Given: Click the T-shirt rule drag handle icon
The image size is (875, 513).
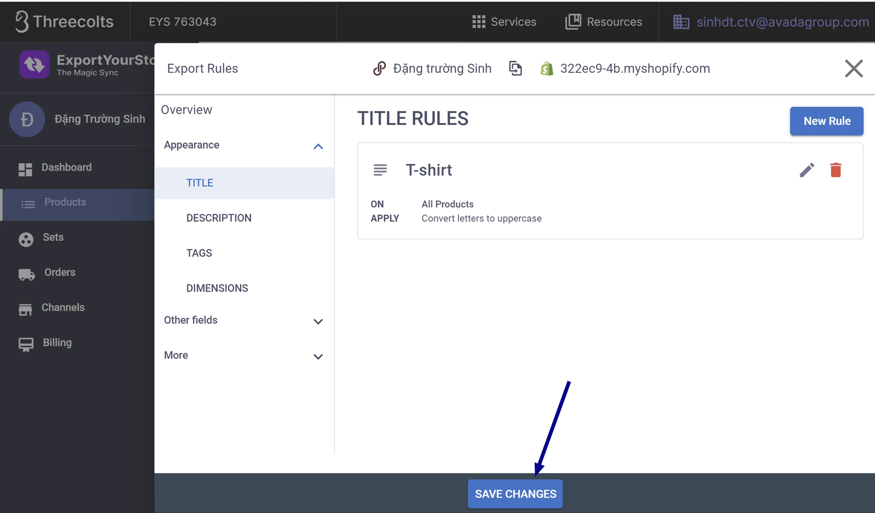Looking at the screenshot, I should (x=380, y=170).
